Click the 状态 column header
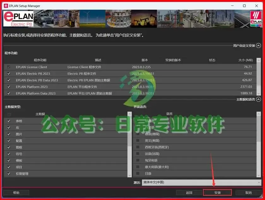 [212, 60]
